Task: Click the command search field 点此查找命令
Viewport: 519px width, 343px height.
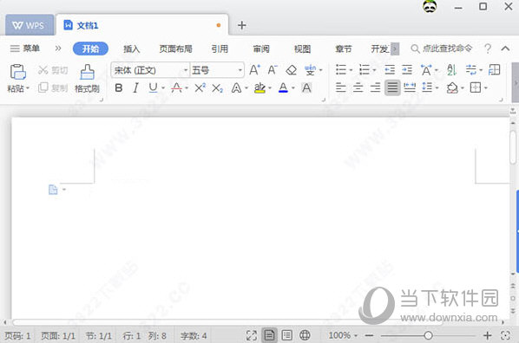Action: [x=442, y=49]
